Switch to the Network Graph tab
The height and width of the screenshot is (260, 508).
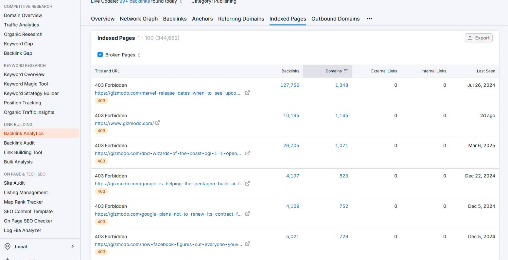[x=139, y=19]
